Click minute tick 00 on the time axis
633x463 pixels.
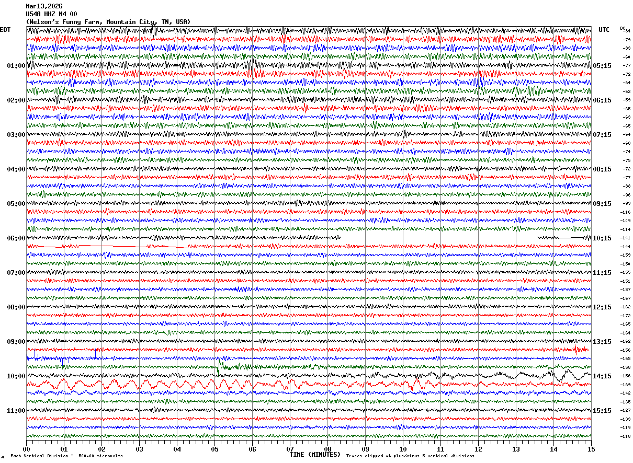coord(26,449)
